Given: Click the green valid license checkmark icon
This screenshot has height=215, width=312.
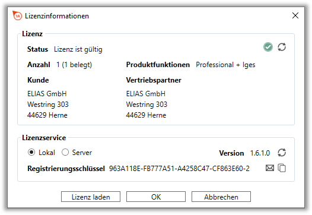Looking at the screenshot, I should click(x=268, y=48).
